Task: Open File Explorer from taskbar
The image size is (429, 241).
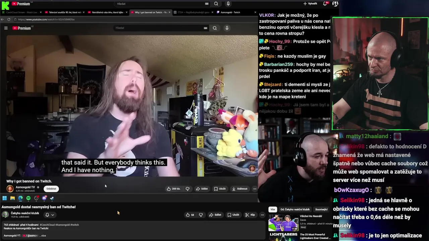Action: tap(12, 198)
